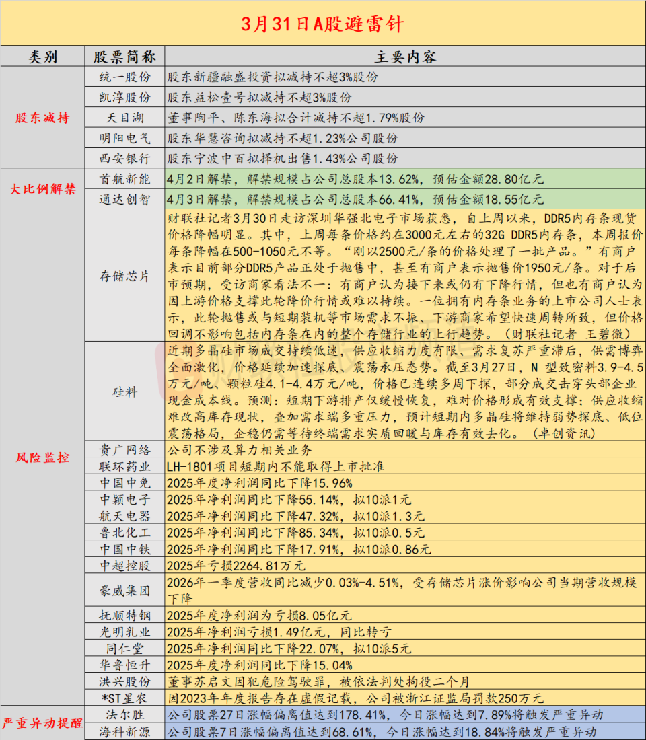The width and height of the screenshot is (646, 740).
Task: Select the 类别 column header
Action: pos(42,56)
